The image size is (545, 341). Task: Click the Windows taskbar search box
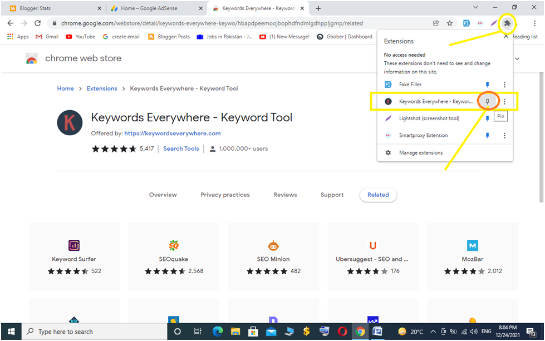coord(95,332)
